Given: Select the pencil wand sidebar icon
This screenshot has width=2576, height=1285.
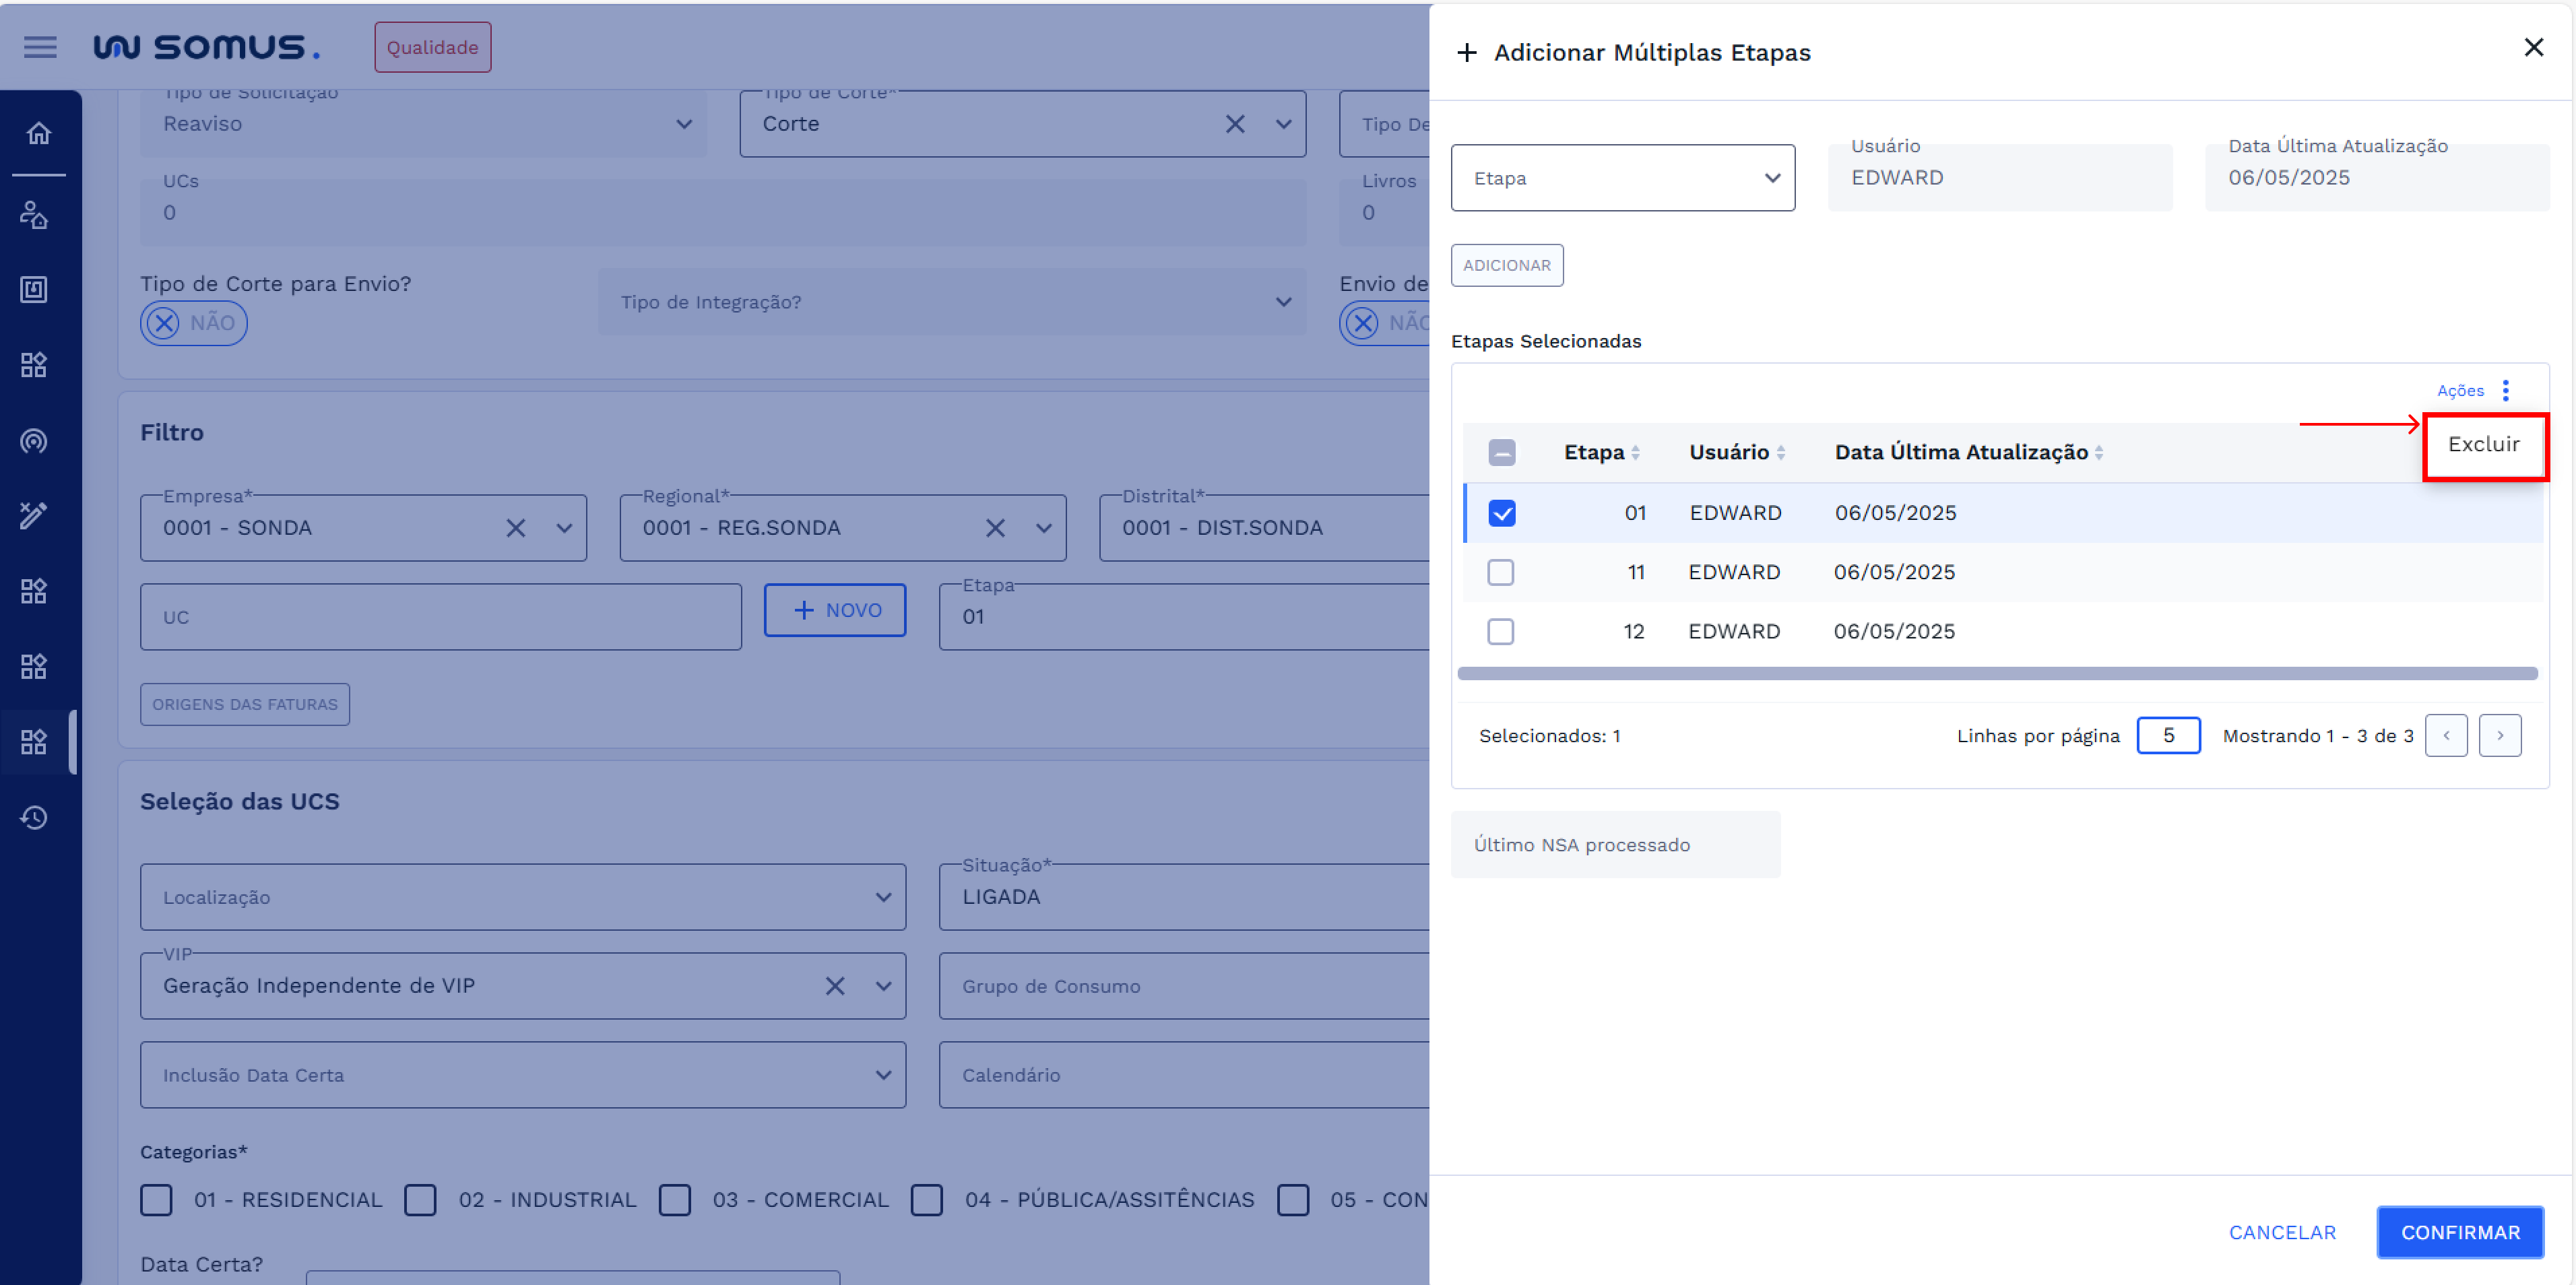Looking at the screenshot, I should click(34, 515).
